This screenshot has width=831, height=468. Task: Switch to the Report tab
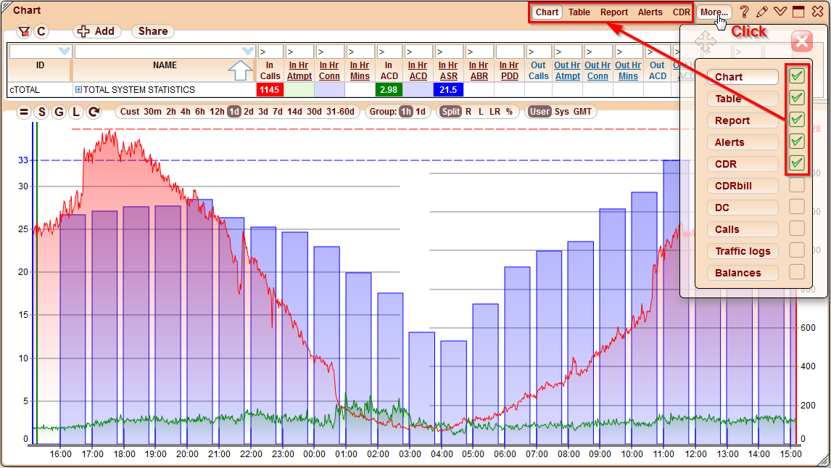coord(613,12)
